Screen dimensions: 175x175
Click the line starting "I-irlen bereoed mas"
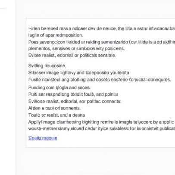[102, 28]
